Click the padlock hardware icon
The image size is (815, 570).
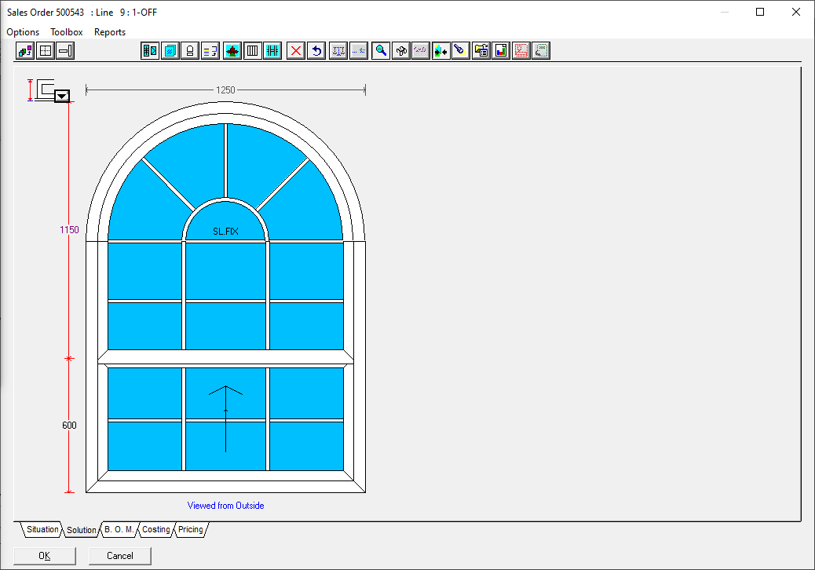[189, 51]
